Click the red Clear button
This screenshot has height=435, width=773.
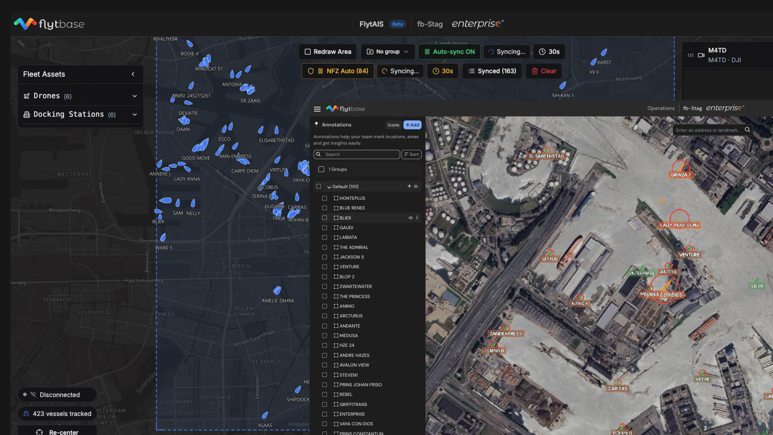544,71
